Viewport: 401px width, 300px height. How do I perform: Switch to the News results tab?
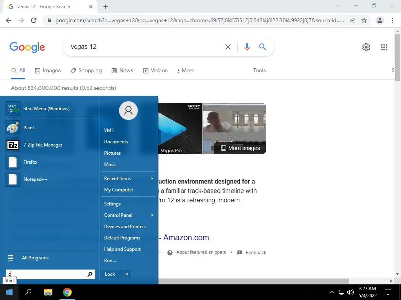(x=123, y=71)
